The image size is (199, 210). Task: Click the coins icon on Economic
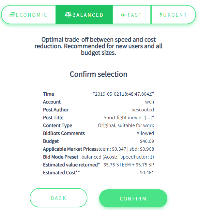point(12,15)
